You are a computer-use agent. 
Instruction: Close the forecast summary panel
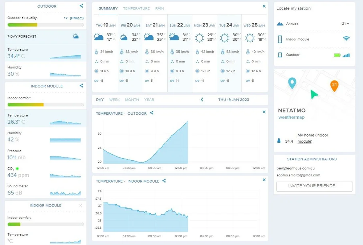(264, 6)
